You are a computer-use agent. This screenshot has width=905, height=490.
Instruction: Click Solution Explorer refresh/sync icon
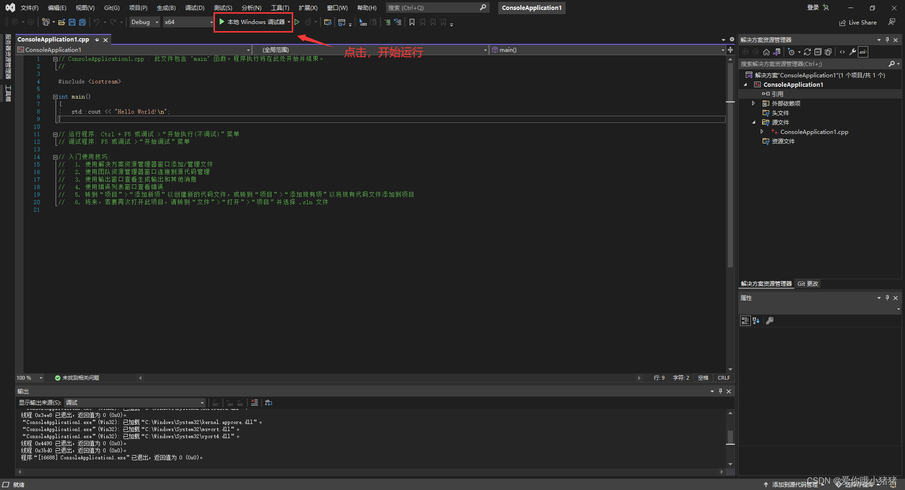click(807, 52)
